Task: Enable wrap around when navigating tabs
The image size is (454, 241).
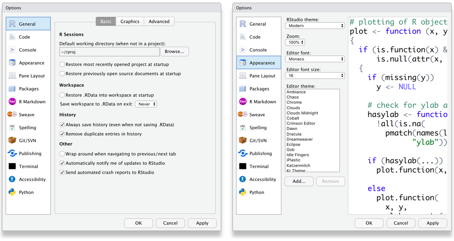Action: [62, 154]
